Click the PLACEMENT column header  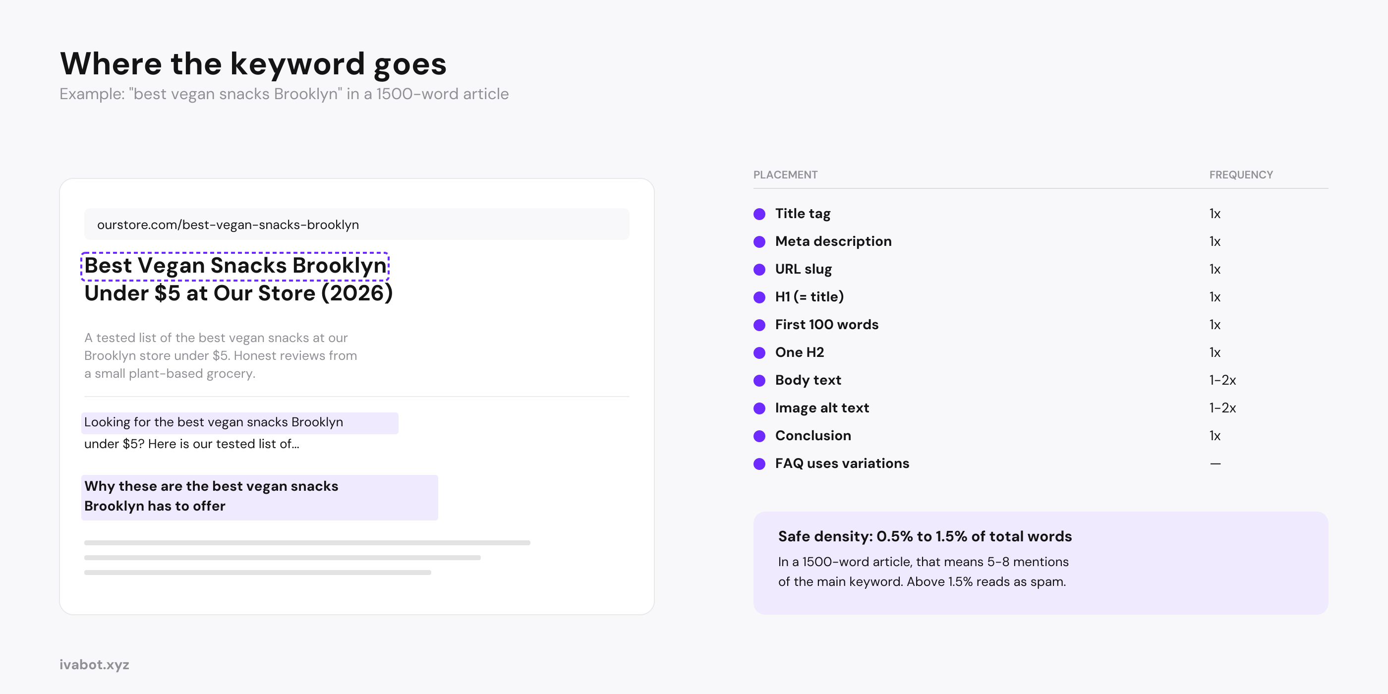tap(785, 174)
